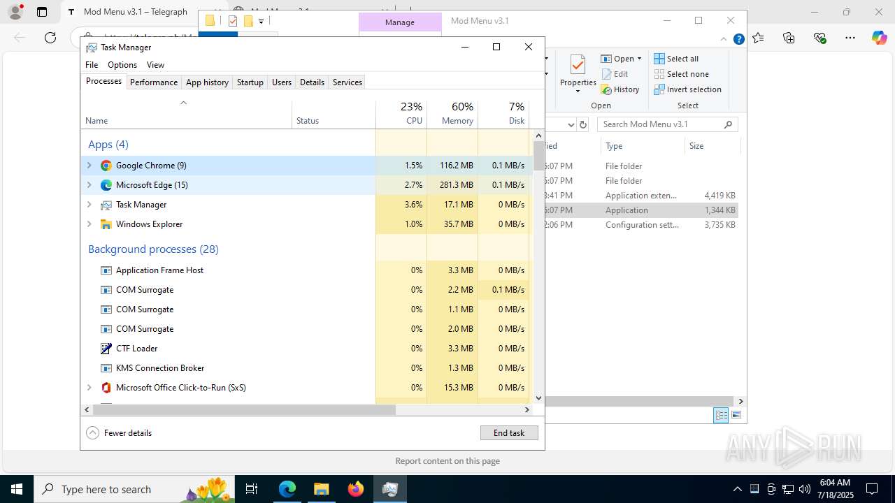Open Edge tab actions menu icon

click(42, 12)
